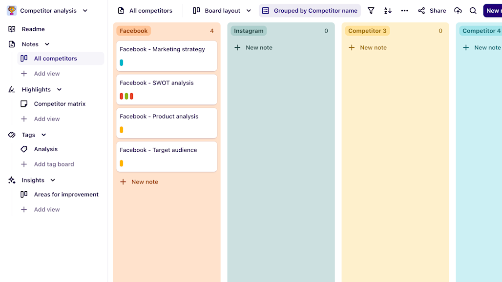This screenshot has height=282, width=502.
Task: Click yellow tag on Product analysis card
Action: [121, 130]
